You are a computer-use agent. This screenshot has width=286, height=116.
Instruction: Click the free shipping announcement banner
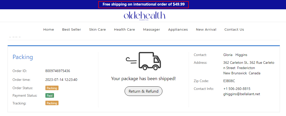pos(143,5)
